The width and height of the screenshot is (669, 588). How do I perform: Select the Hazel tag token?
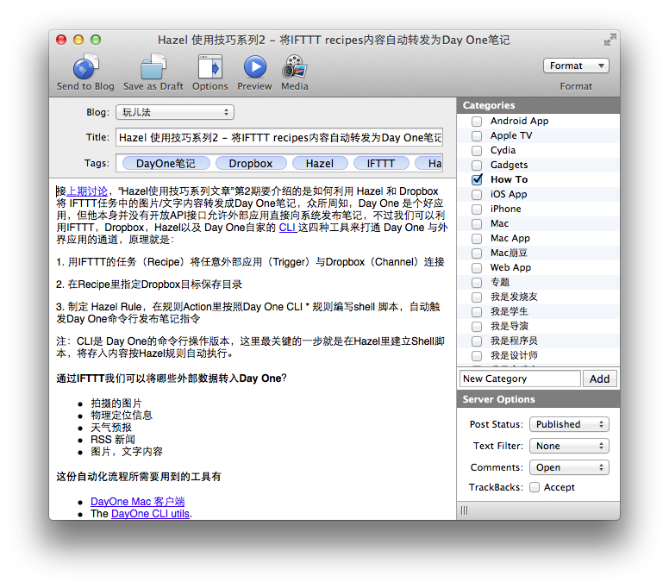[x=320, y=164]
